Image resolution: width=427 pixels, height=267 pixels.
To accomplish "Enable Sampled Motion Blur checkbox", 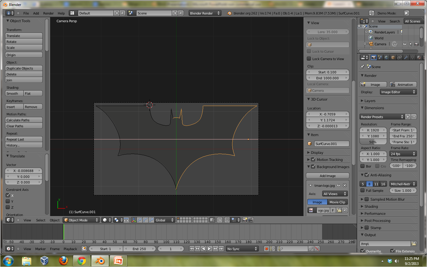I will (367, 199).
